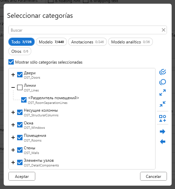Click the Aceptar button
This screenshot has height=189, width=175.
(x=22, y=176)
